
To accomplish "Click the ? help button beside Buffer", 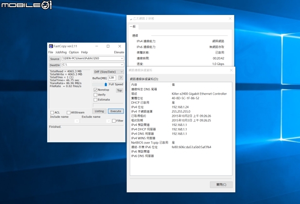I will coord(121,78).
